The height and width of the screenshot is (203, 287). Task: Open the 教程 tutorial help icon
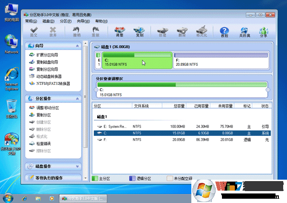click(224, 32)
